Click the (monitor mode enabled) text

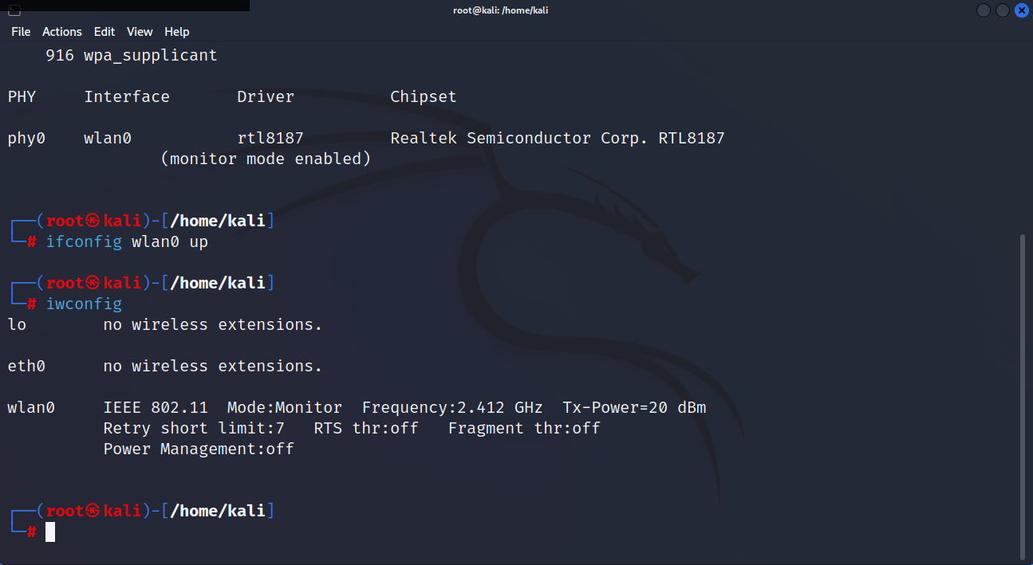pyautogui.click(x=266, y=159)
